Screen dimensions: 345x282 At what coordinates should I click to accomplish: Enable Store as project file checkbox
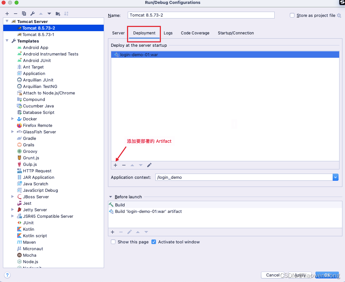tap(292, 15)
